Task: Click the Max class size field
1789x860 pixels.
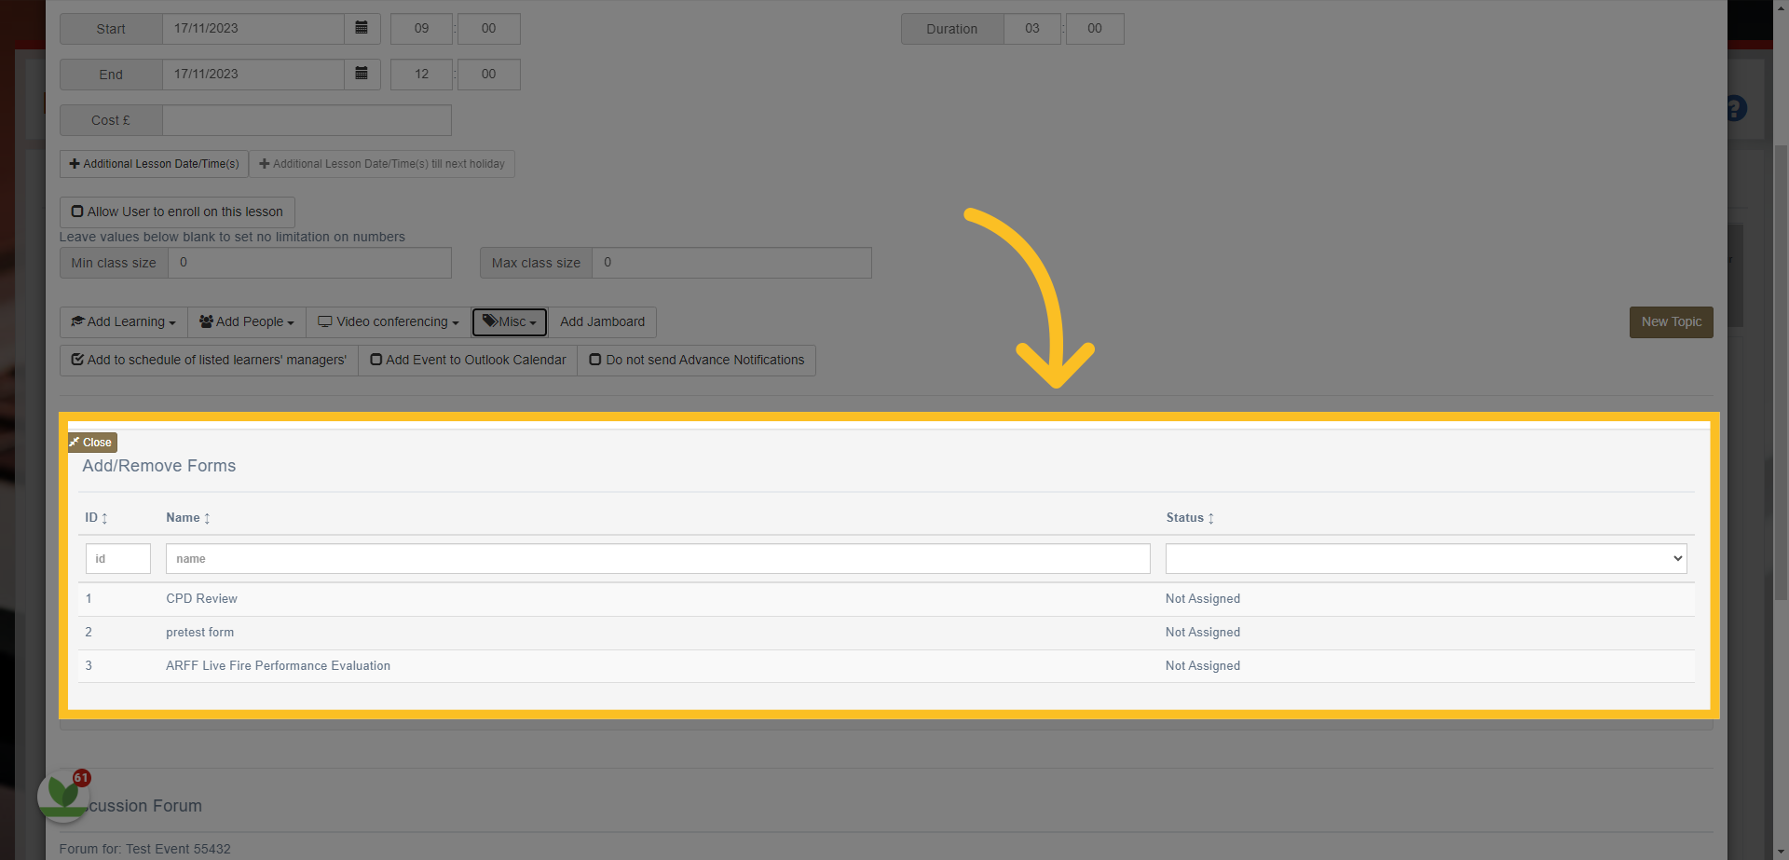Action: point(731,263)
